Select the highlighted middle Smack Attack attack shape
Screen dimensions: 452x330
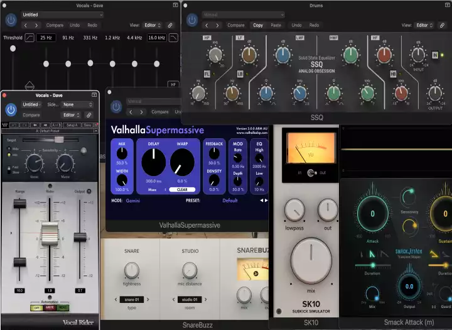point(372,254)
